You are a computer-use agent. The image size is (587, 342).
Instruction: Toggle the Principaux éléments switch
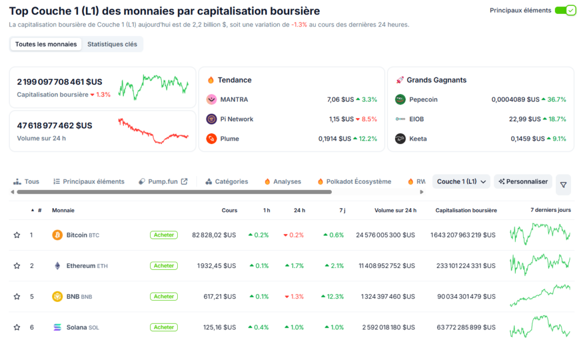565,10
